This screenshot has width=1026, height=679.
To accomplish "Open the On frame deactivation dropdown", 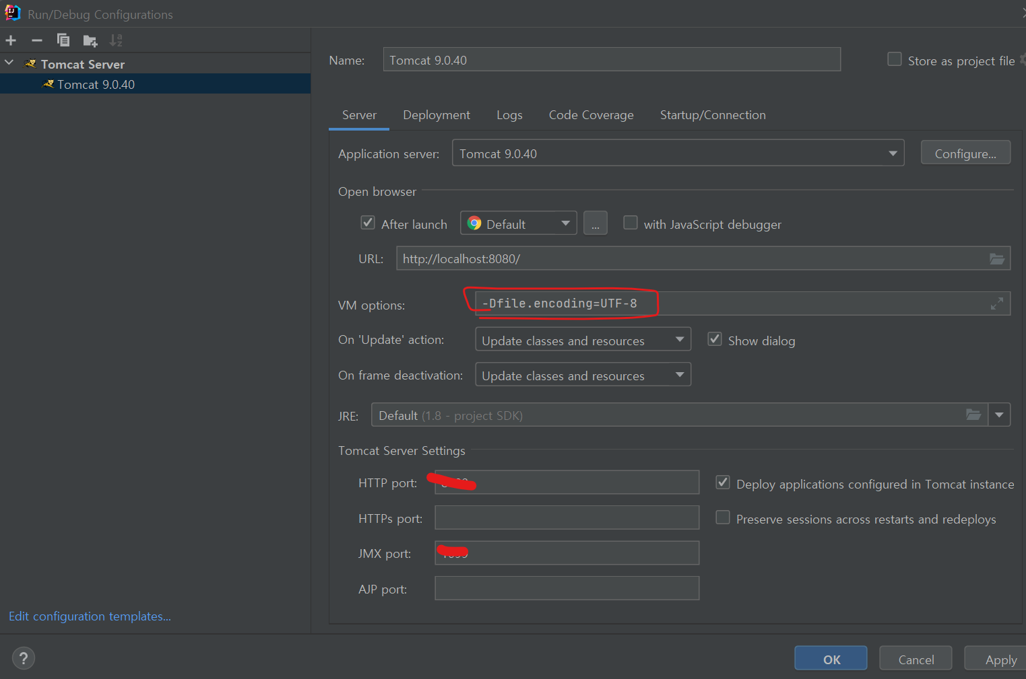I will pyautogui.click(x=583, y=375).
